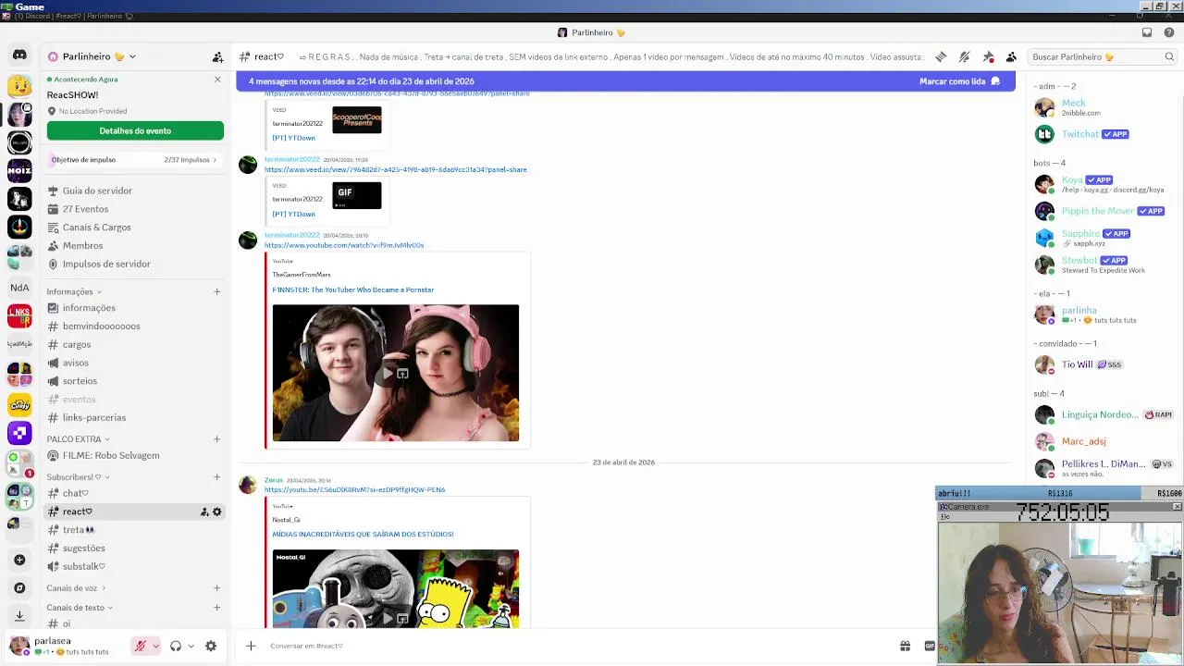The height and width of the screenshot is (666, 1184).
Task: Open edit channel gear on react channel
Action: point(217,512)
